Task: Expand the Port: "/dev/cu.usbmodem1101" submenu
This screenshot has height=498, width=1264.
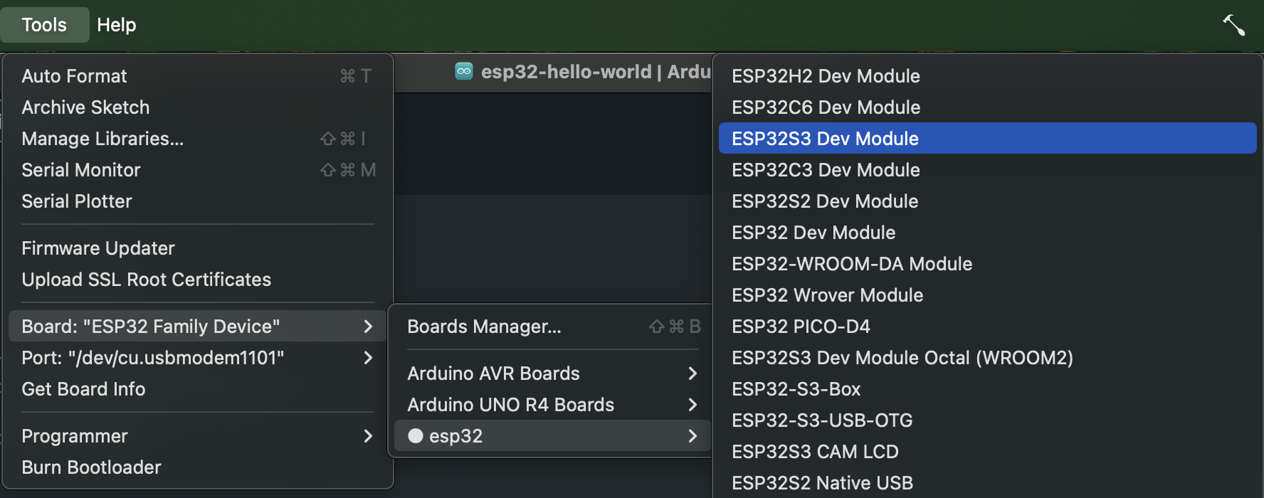Action: pyautogui.click(x=198, y=358)
